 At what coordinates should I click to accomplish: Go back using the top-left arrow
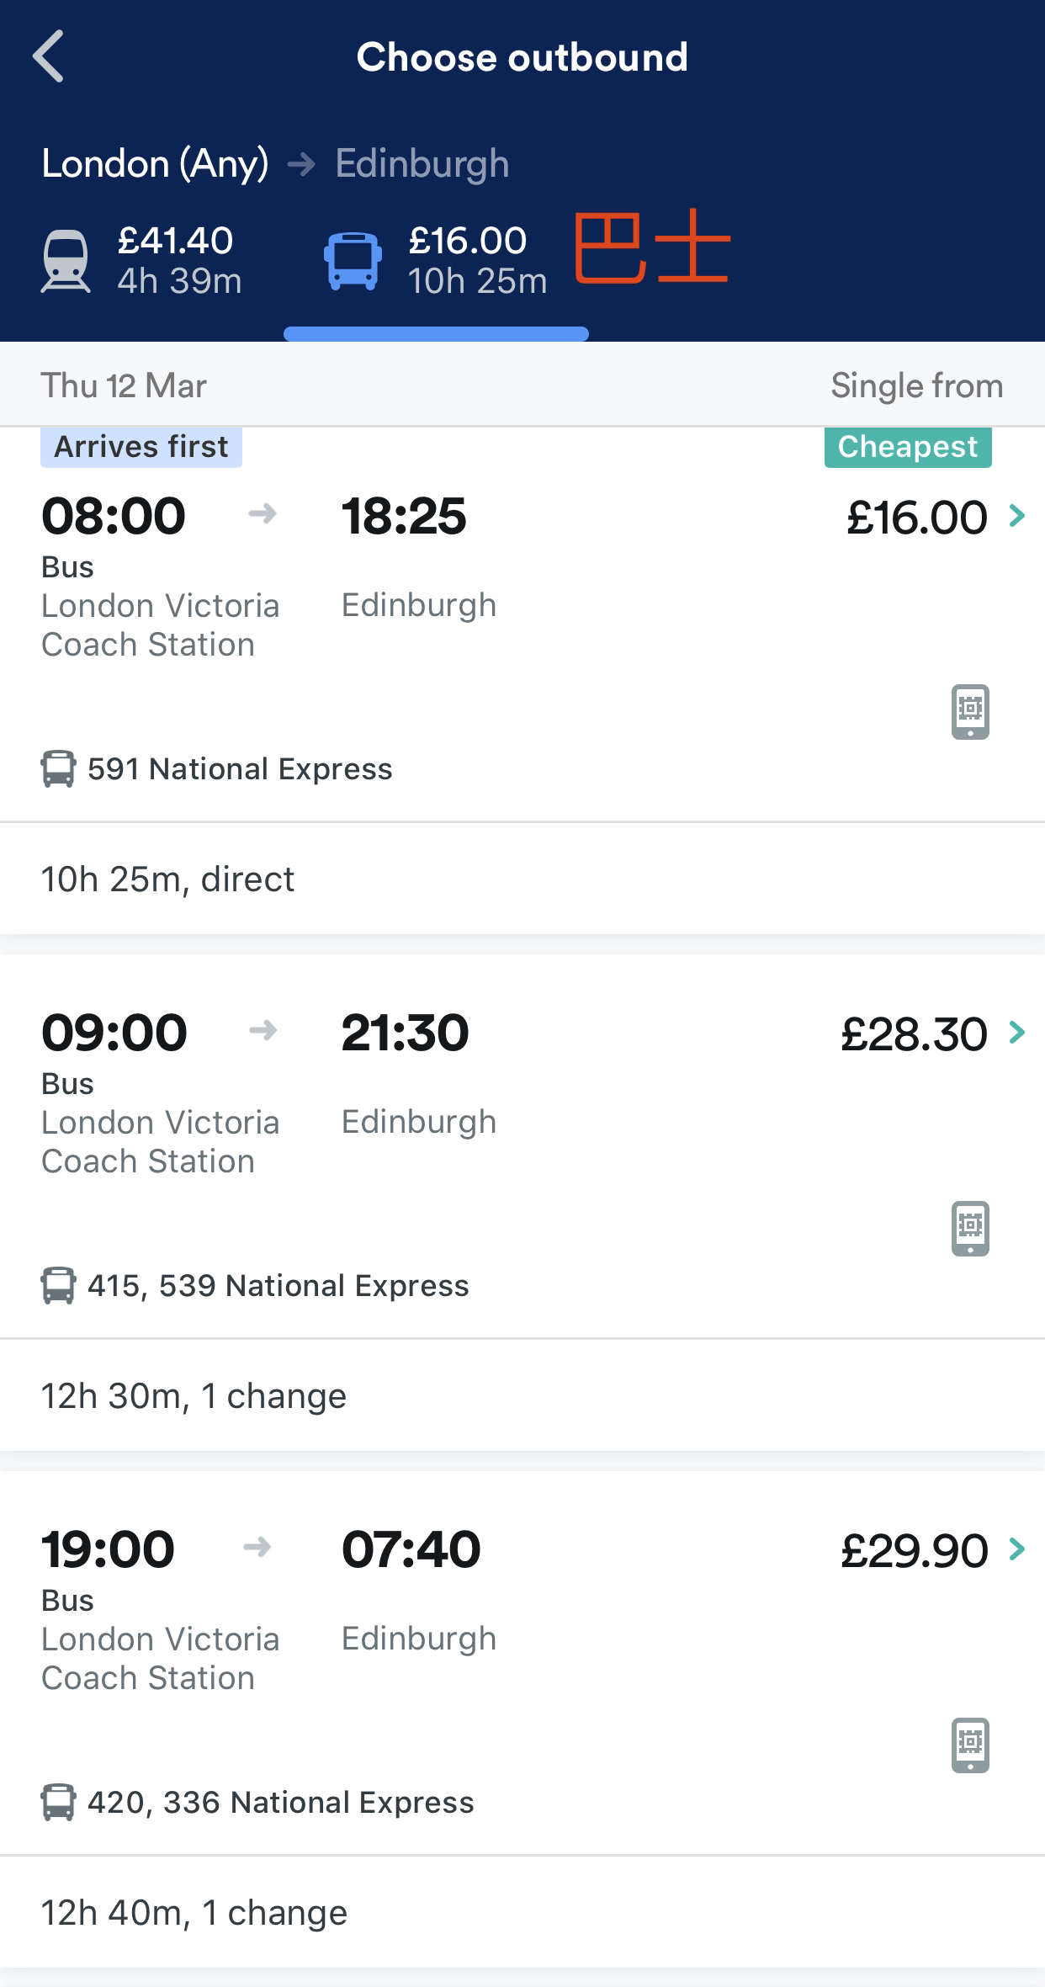(49, 56)
